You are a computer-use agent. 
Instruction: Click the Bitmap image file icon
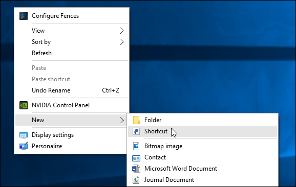pos(136,146)
